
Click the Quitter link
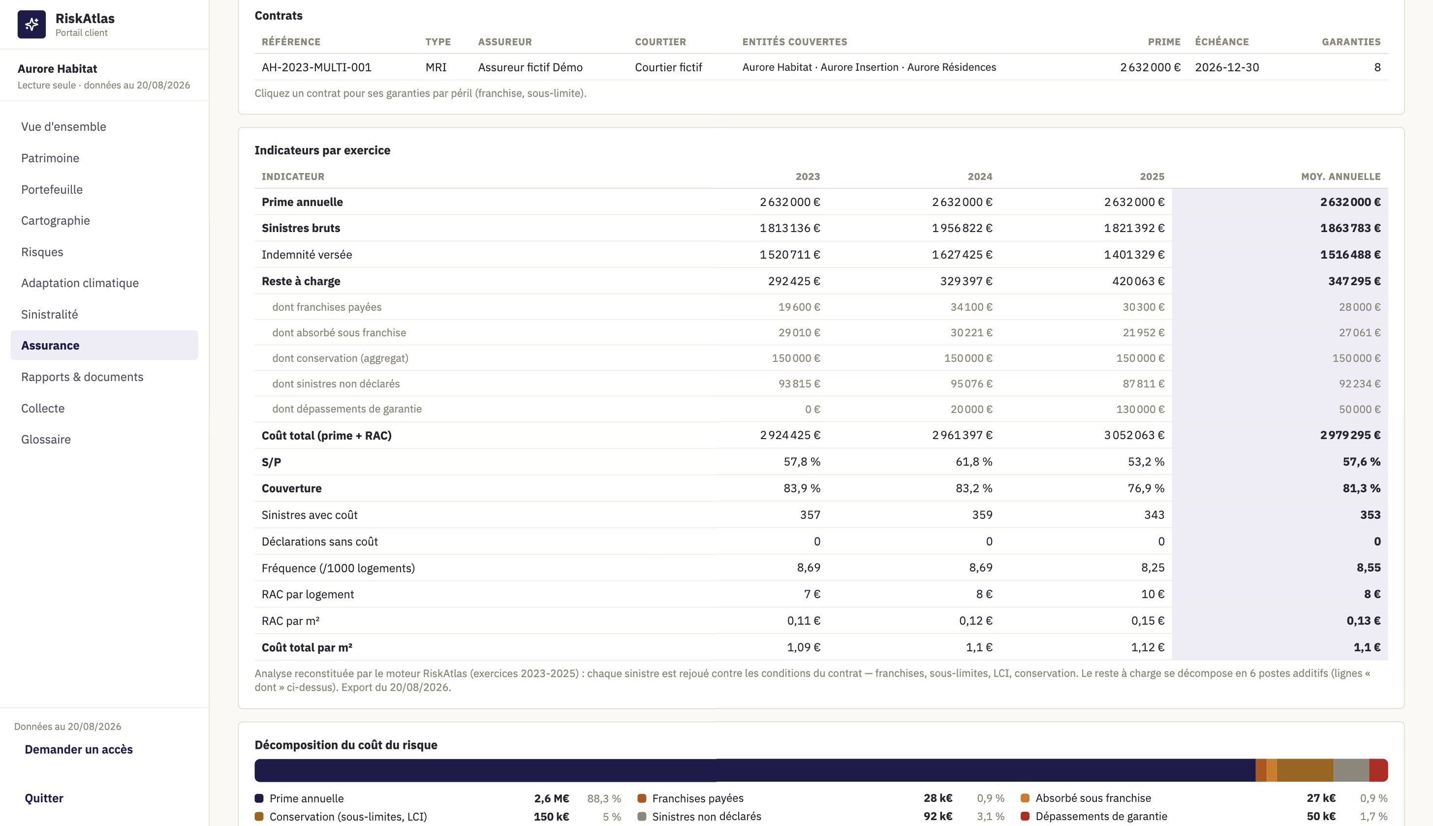(x=44, y=798)
